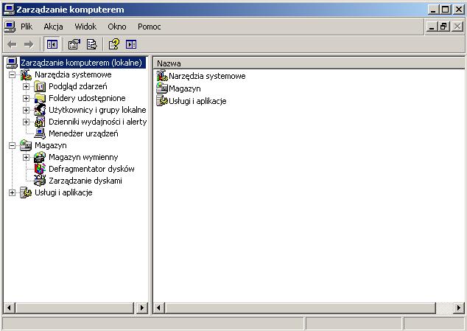Select Zarządzanie dyskami in the tree
Viewport: 467px width, 331px height.
click(x=85, y=181)
